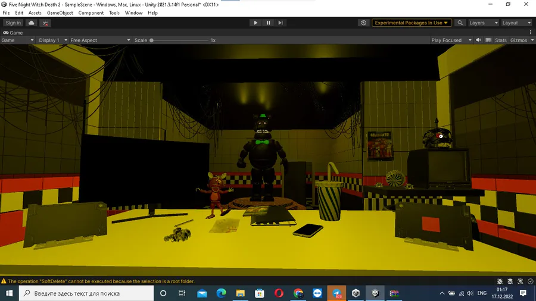
Task: Start Play mode with the Play button
Action: (255, 23)
